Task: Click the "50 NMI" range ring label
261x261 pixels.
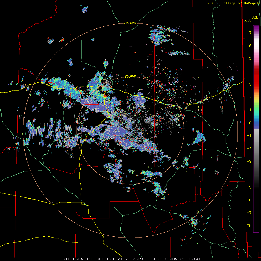Action: point(130,77)
